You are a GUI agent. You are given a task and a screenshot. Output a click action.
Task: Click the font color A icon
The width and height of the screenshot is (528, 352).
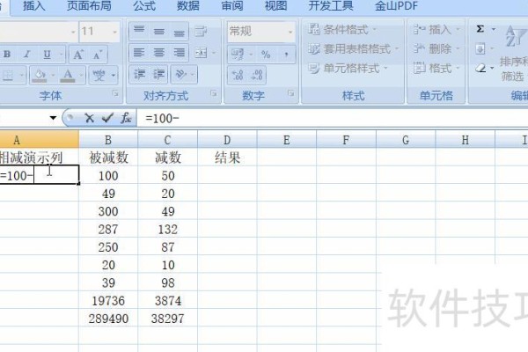(68, 75)
